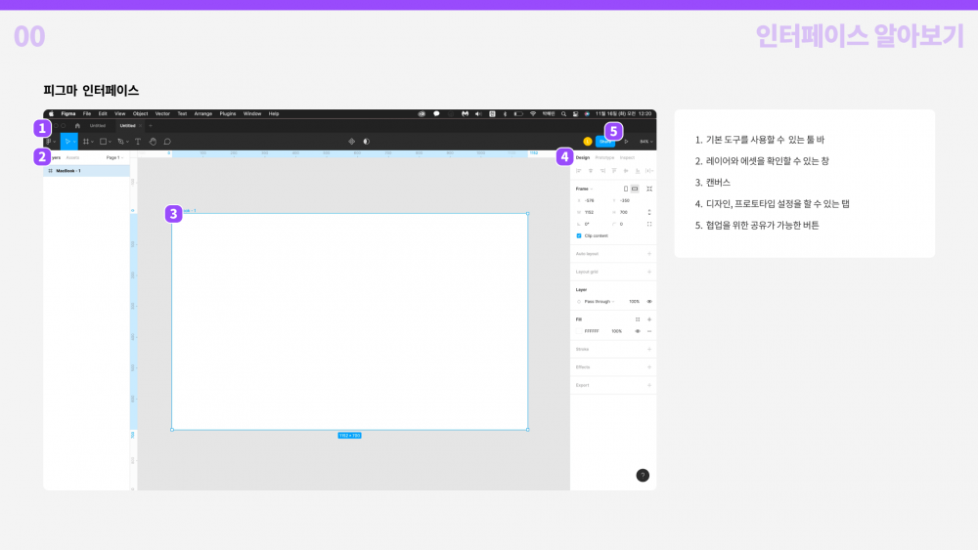Select the Comment tool
Viewport: 978px width, 550px height.
coord(167,142)
